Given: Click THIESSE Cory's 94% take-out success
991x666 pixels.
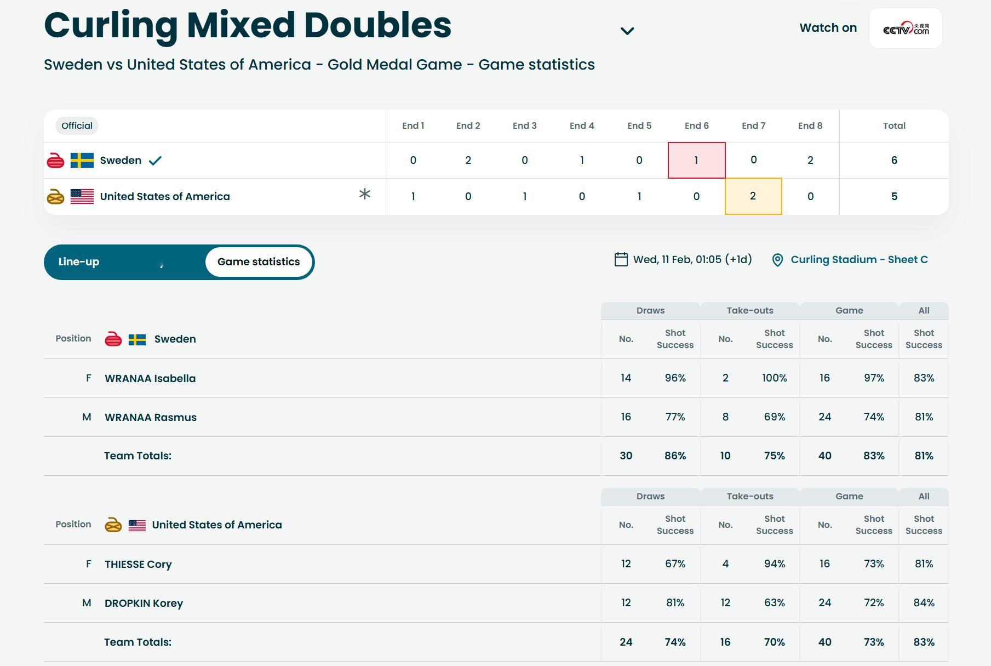Looking at the screenshot, I should tap(775, 564).
